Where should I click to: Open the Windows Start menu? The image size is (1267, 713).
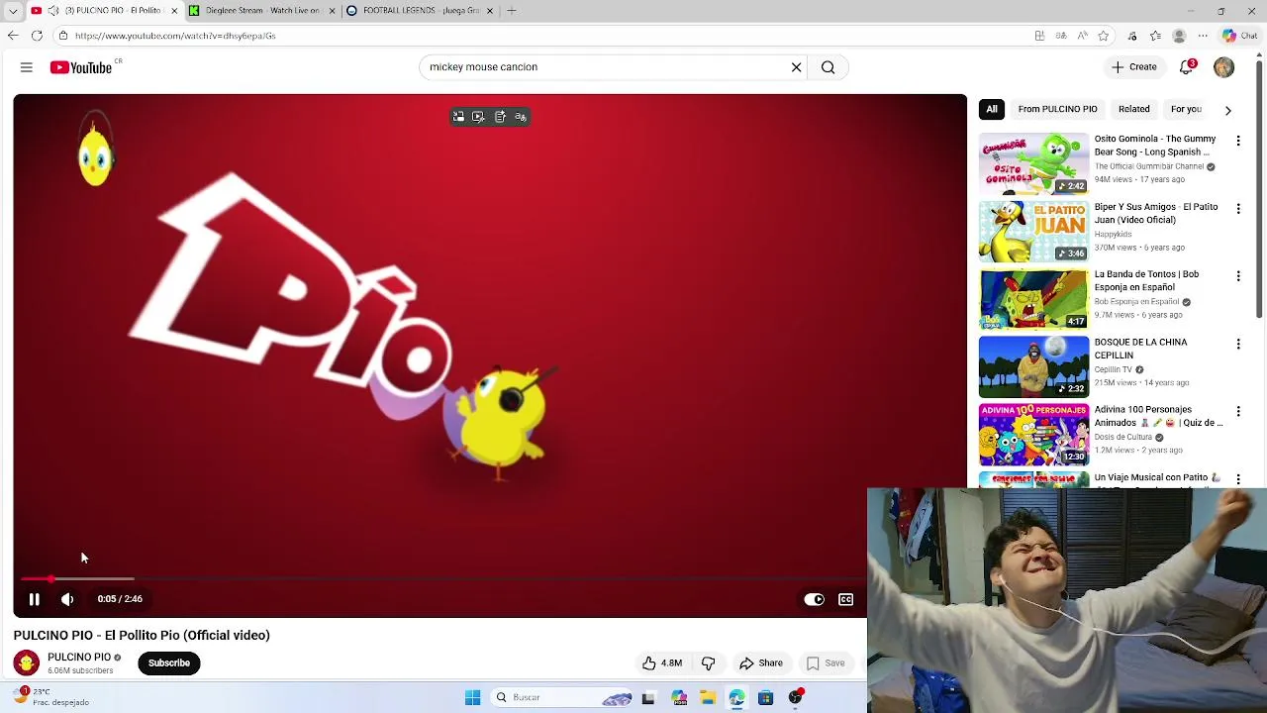coord(473,698)
